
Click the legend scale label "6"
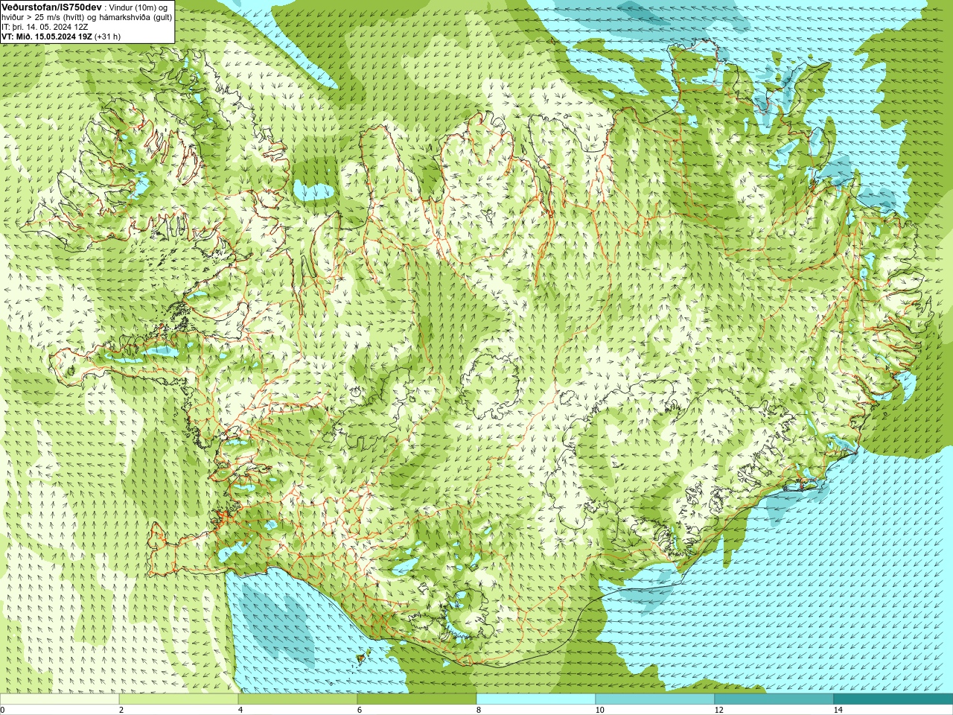tap(360, 710)
